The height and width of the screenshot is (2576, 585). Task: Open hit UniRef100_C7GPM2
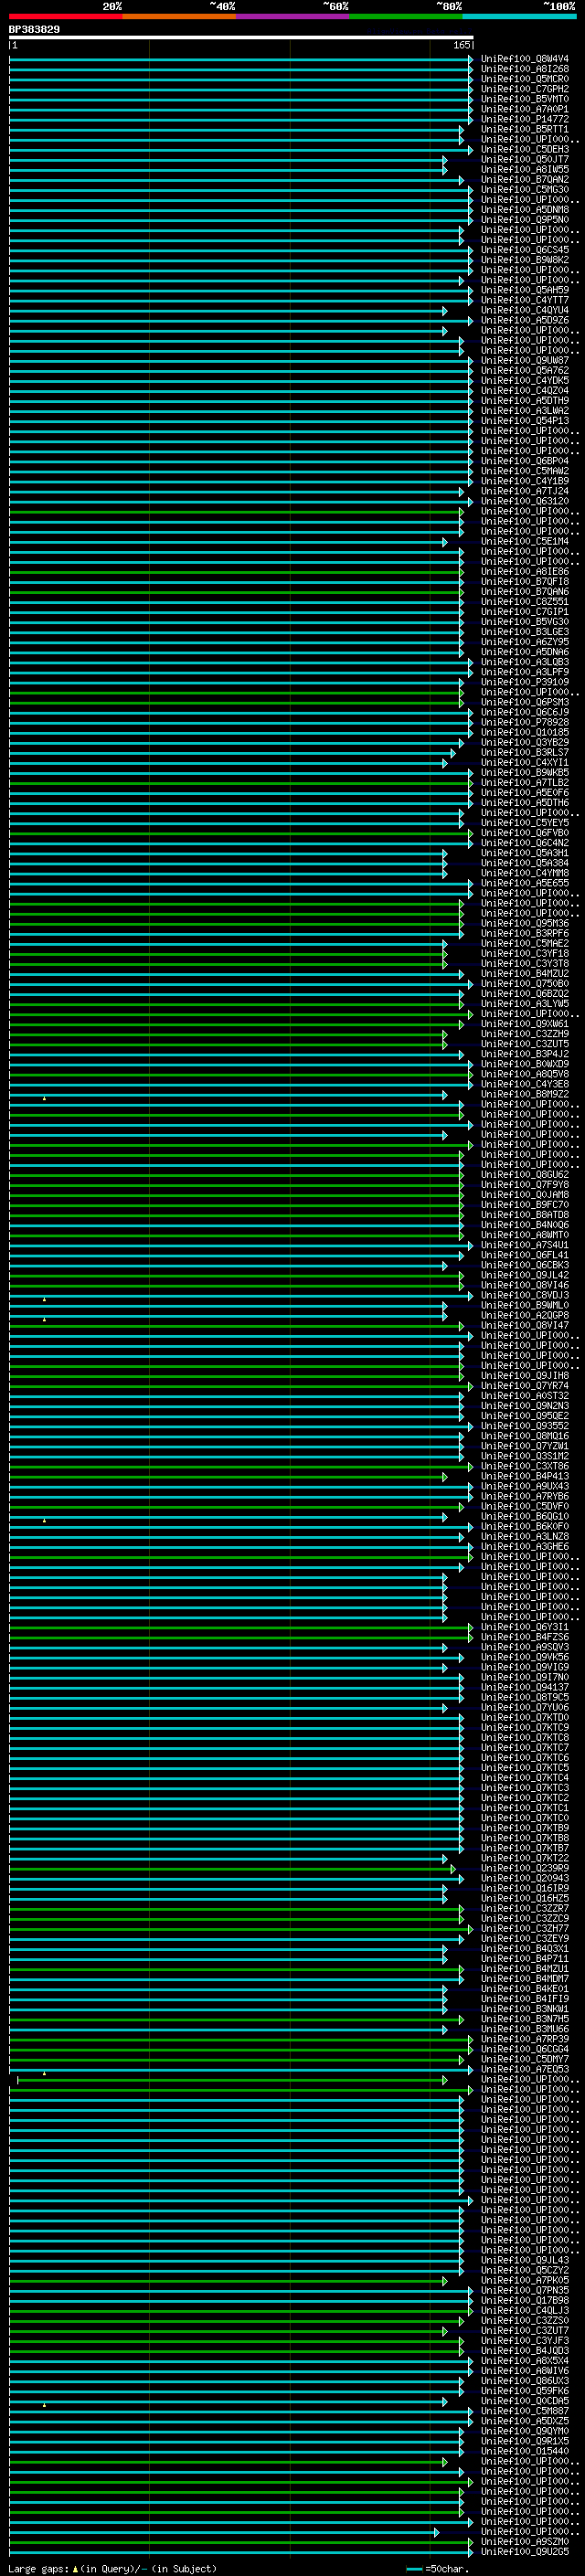(x=524, y=89)
